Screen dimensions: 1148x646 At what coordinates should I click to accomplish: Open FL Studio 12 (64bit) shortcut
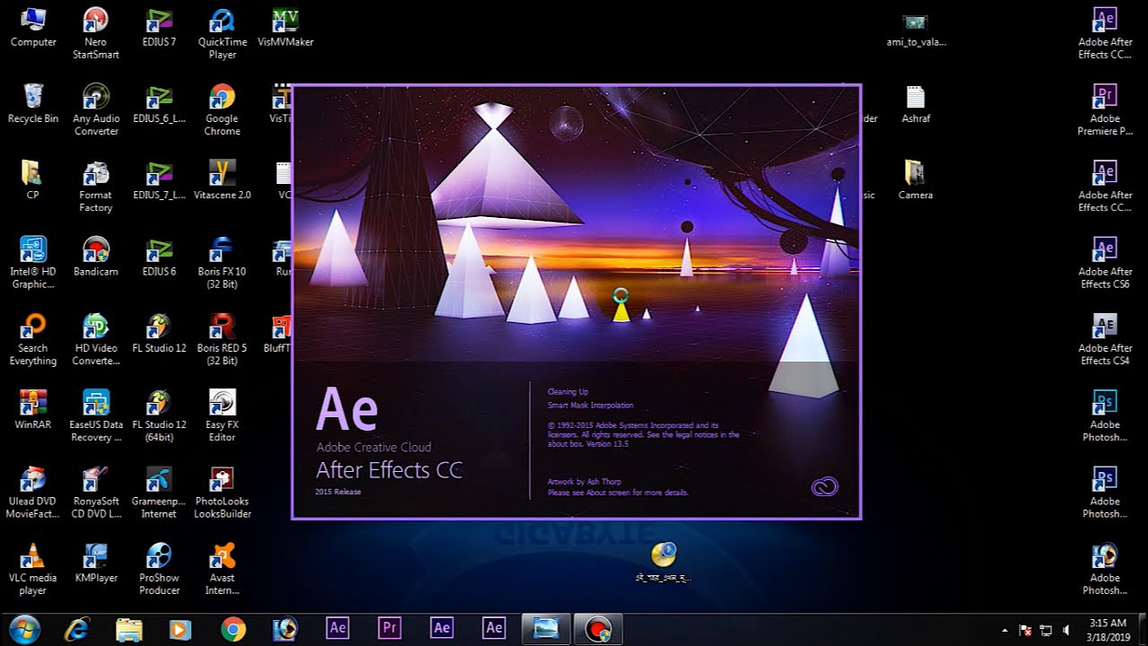160,416
